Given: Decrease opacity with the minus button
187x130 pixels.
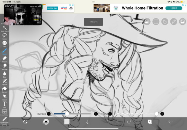Looking at the screenshot, I should [x=110, y=114].
